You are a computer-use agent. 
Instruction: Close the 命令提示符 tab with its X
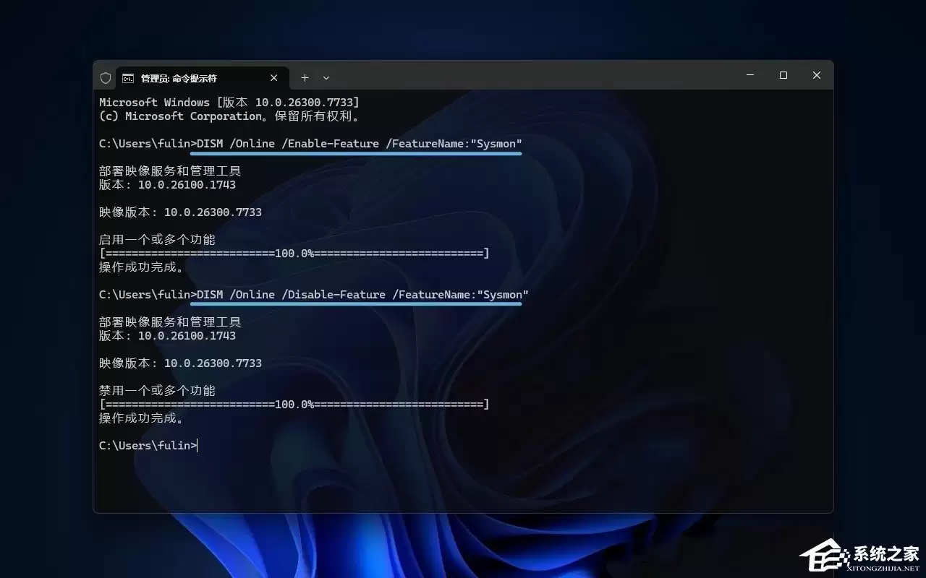[274, 77]
